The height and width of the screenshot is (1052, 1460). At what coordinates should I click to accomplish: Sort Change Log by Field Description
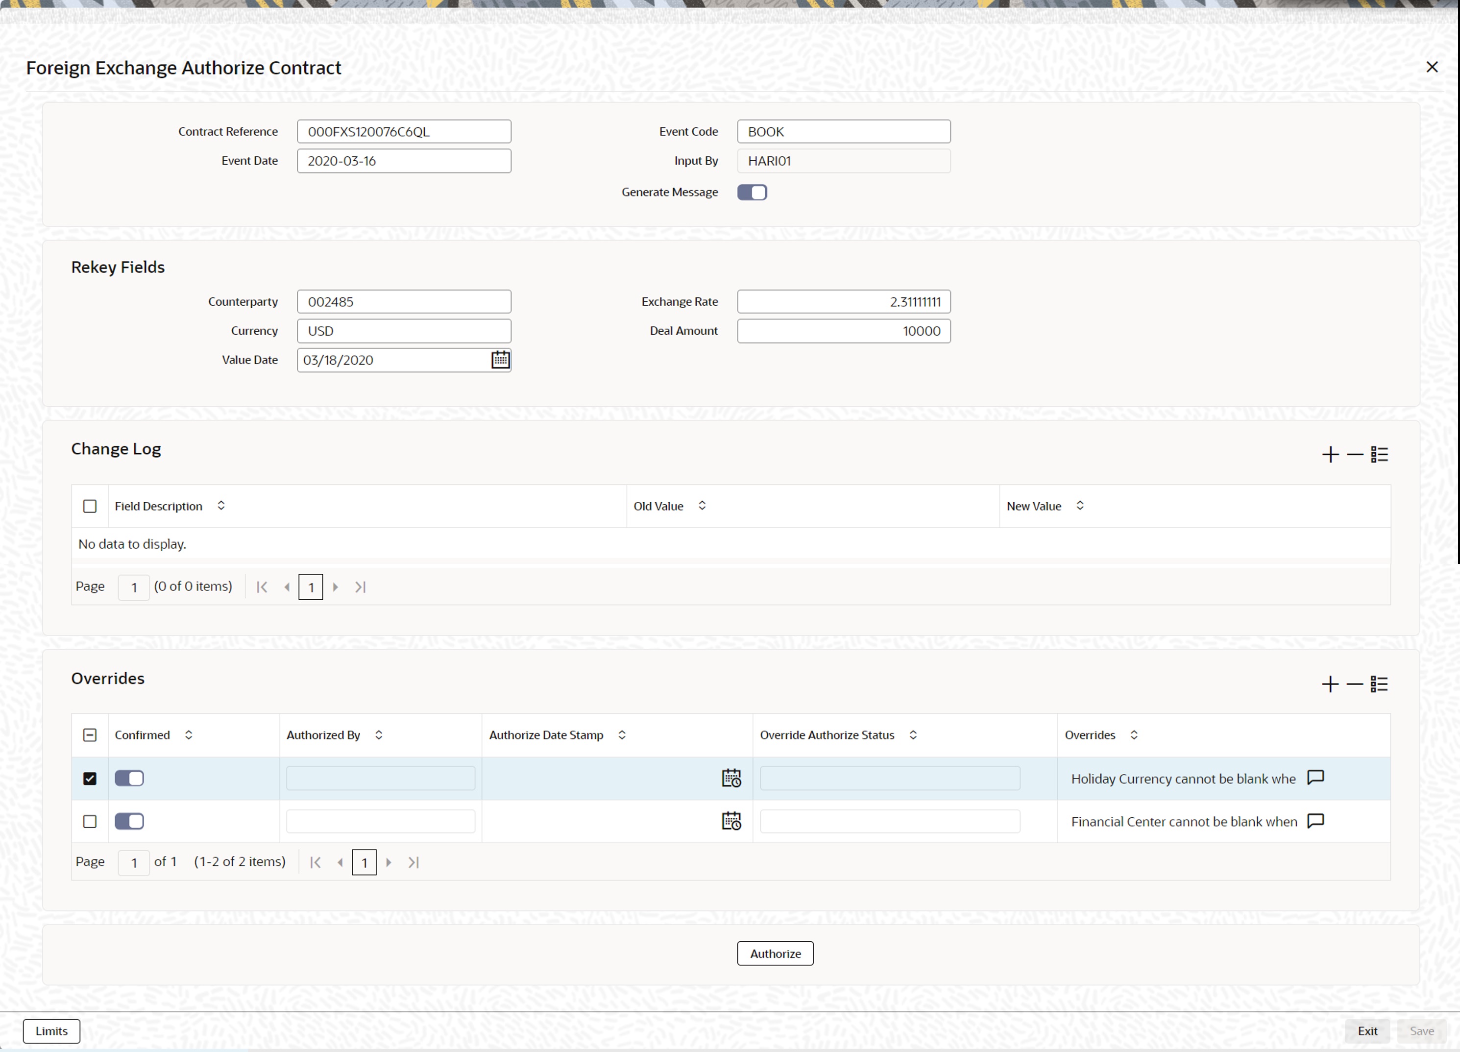click(221, 506)
